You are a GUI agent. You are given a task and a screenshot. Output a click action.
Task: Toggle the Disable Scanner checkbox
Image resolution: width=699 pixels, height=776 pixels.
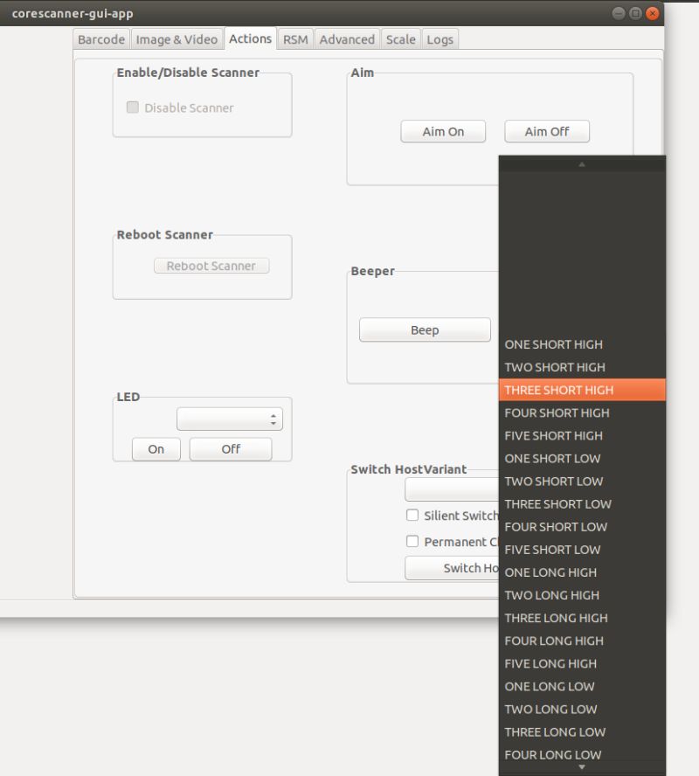tap(132, 107)
